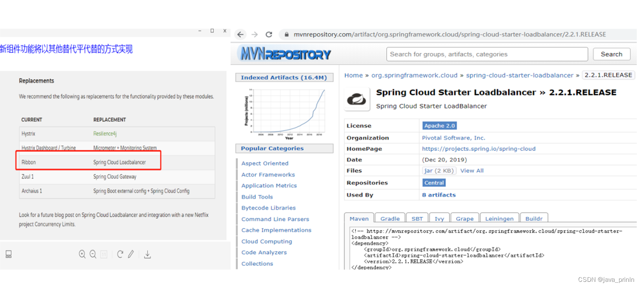Click the REPLACEMENT column header
The image size is (640, 287).
(x=109, y=120)
